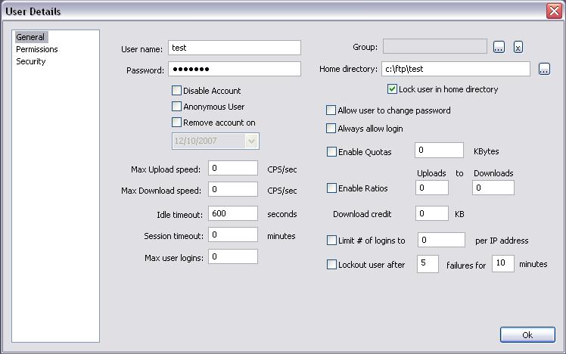The width and height of the screenshot is (566, 354).
Task: Enable the Disable Account checkbox
Action: click(177, 91)
